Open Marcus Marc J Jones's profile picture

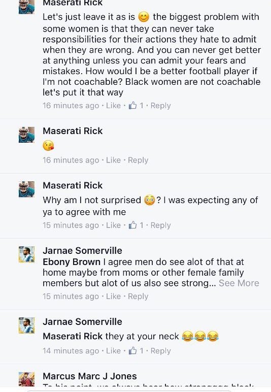(26, 379)
